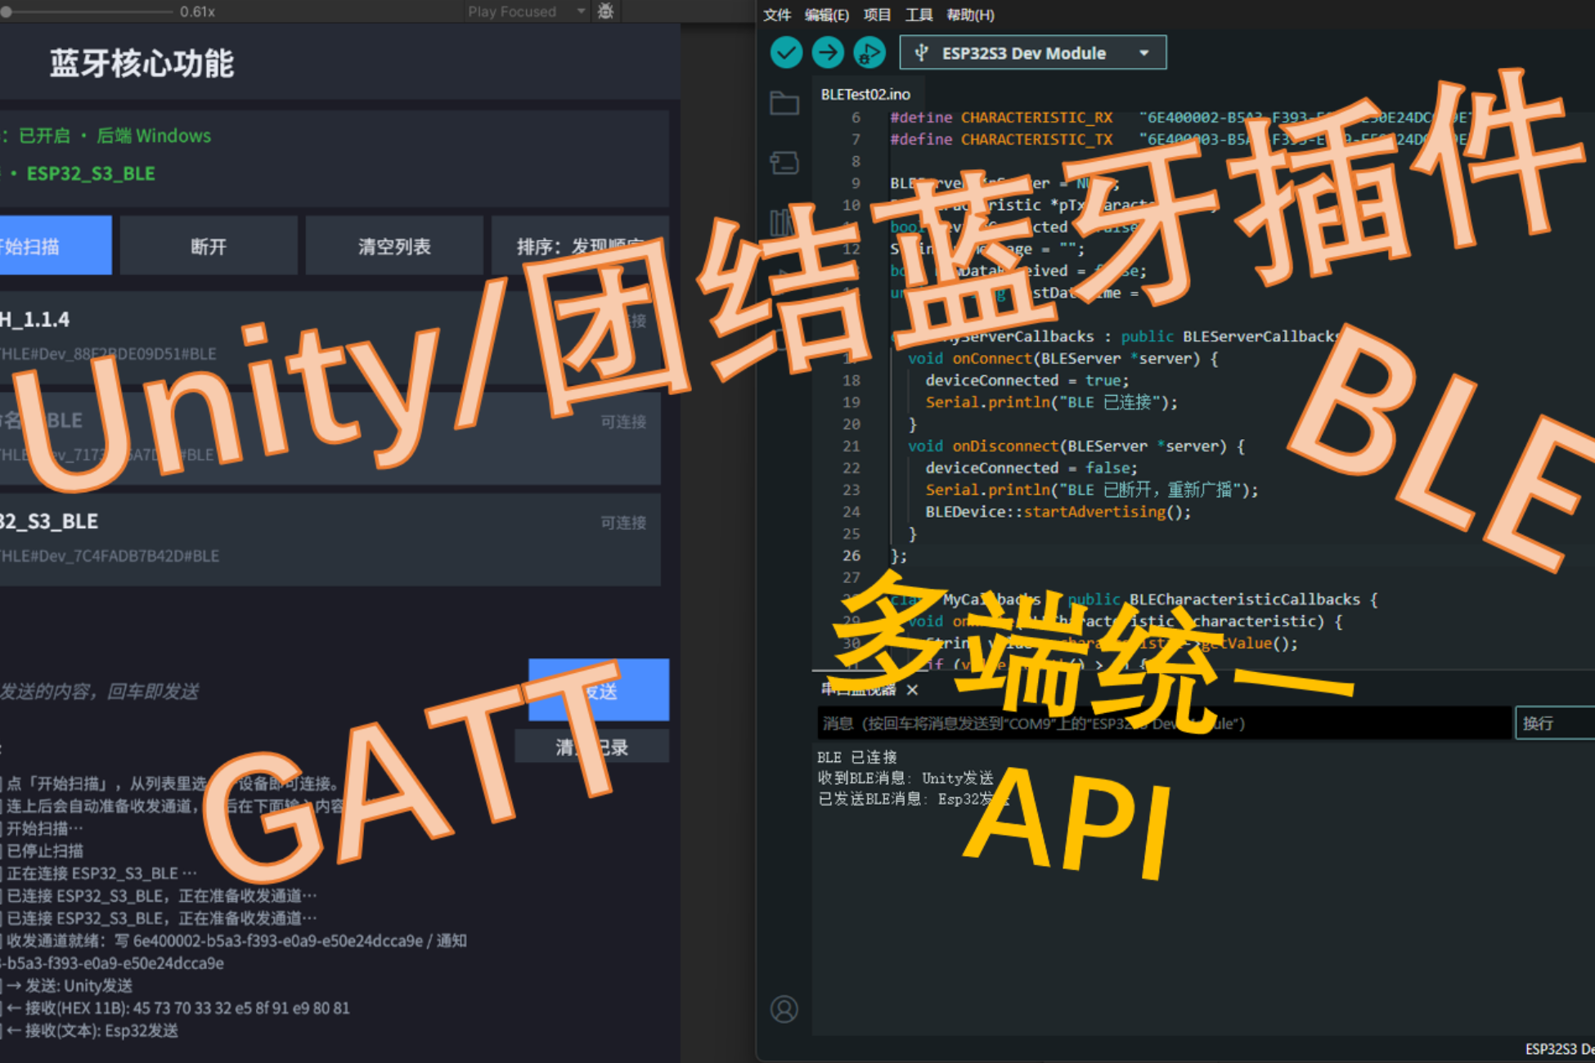Open the 文件 menu
This screenshot has width=1595, height=1063.
[777, 15]
